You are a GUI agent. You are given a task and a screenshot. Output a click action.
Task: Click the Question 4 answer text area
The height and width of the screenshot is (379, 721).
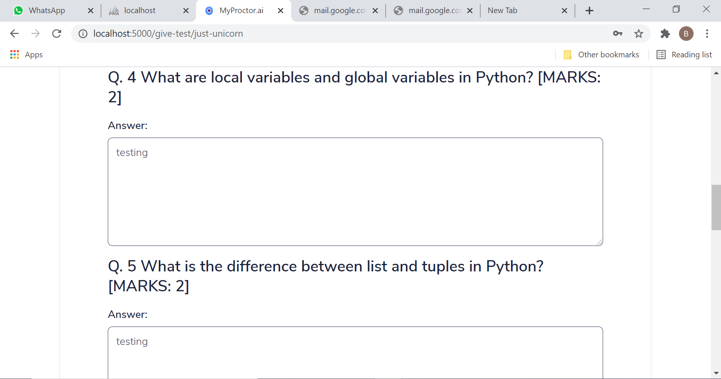[355, 192]
